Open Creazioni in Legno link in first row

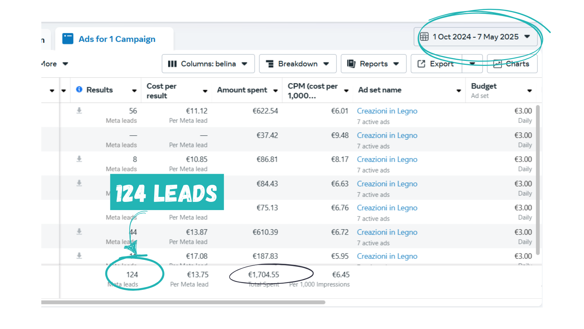(387, 111)
